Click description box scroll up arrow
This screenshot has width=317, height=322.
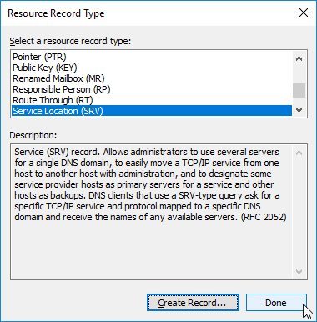299,153
